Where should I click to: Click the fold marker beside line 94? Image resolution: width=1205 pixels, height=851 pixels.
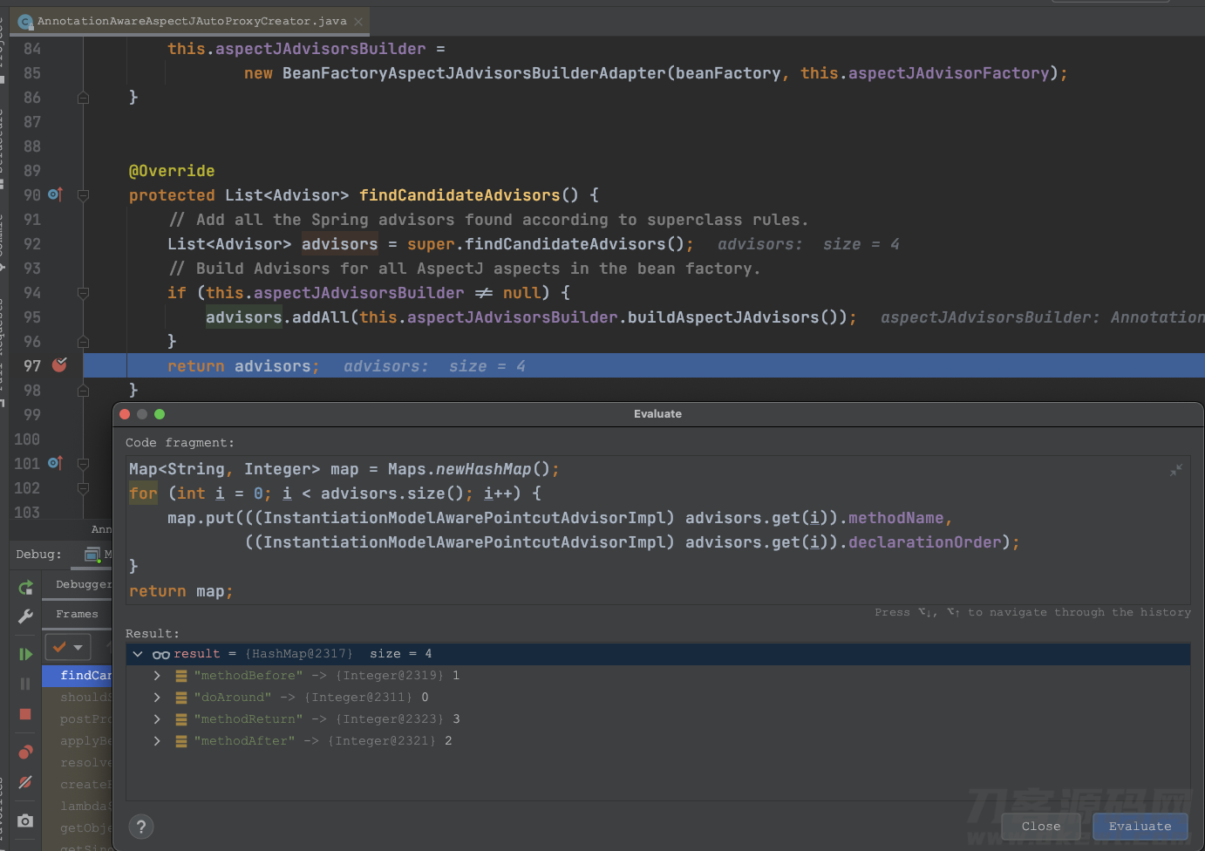point(83,293)
